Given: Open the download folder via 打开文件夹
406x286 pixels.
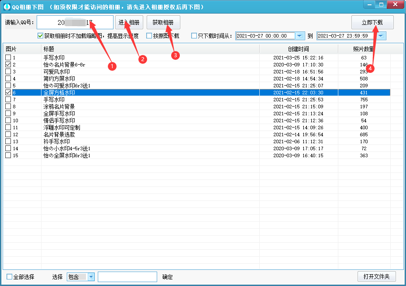Looking at the screenshot, I should 376,276.
